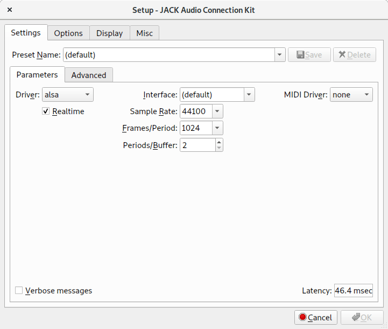The image size is (388, 329).
Task: Decrease Periods/Buffer with the down arrow
Action: pos(219,148)
